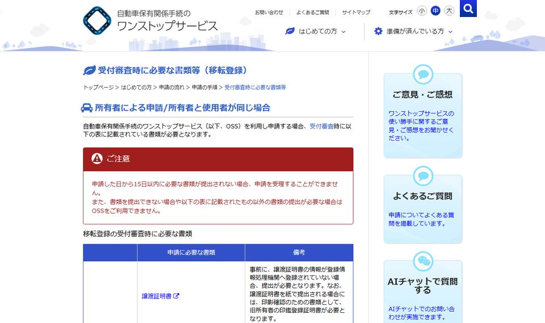Click the speech bubble icon above よくあるご質問

click(x=423, y=176)
